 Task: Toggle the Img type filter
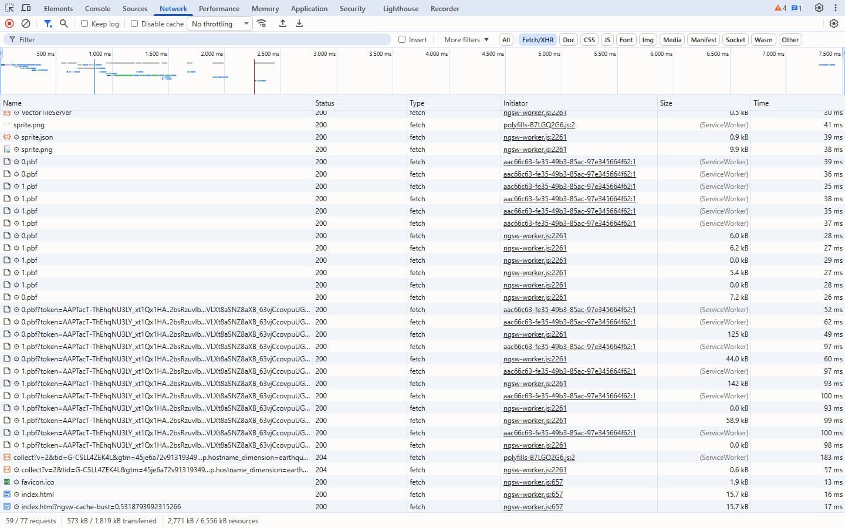[648, 40]
